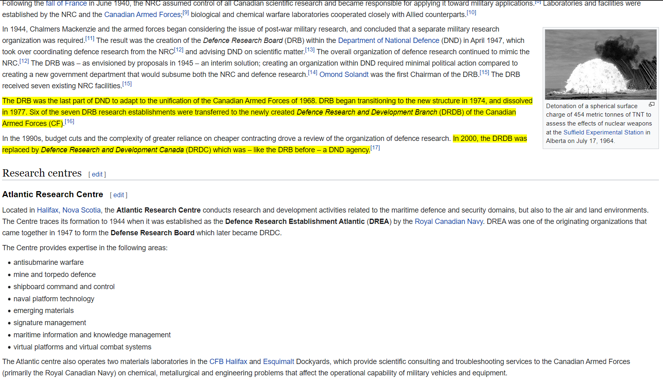663x379 pixels.
Task: Click the italic 'Defence Research Board' text
Action: click(x=243, y=40)
